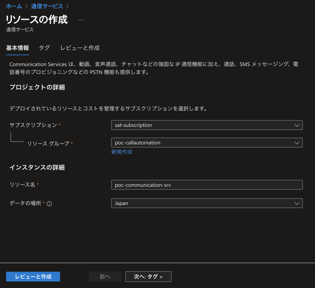Expand the リソース グループ dropdown

click(207, 143)
